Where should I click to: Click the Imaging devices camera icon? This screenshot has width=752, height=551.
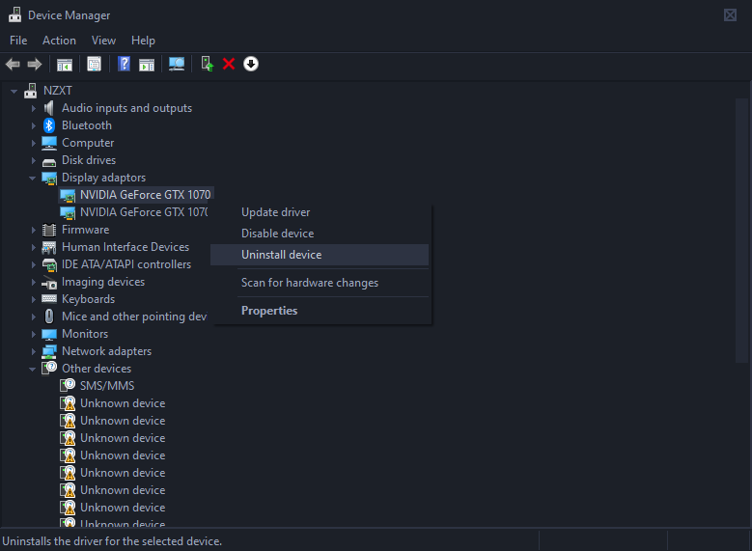(x=49, y=283)
